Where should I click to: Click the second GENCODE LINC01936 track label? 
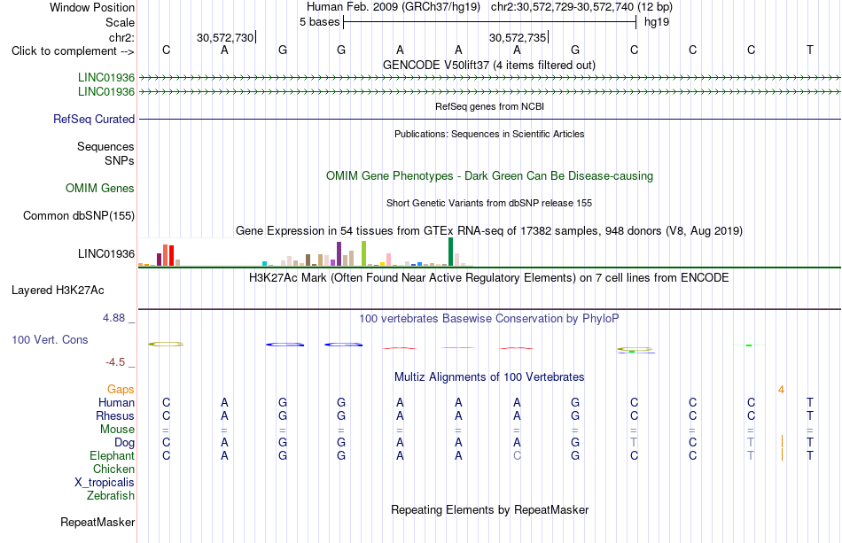tap(105, 92)
